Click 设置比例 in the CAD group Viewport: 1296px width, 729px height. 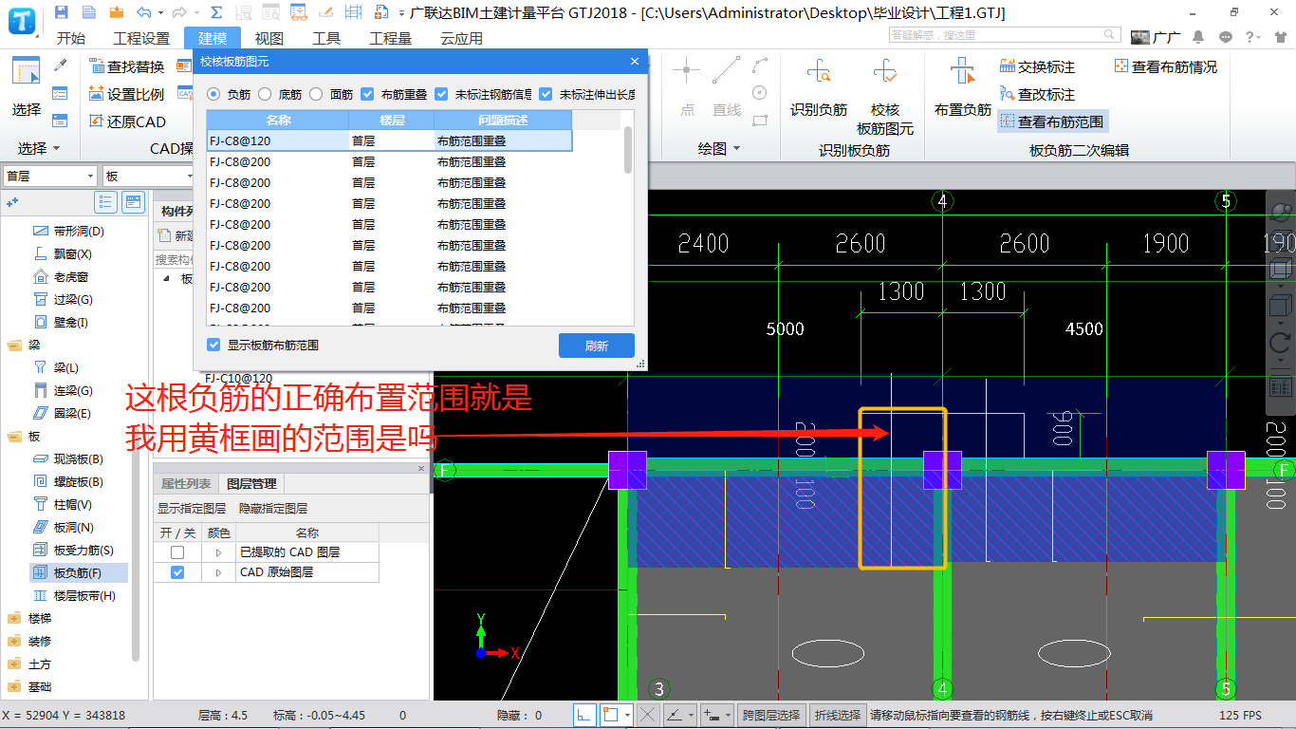click(127, 95)
